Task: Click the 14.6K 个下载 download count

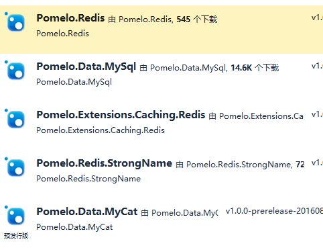Action: [255, 68]
